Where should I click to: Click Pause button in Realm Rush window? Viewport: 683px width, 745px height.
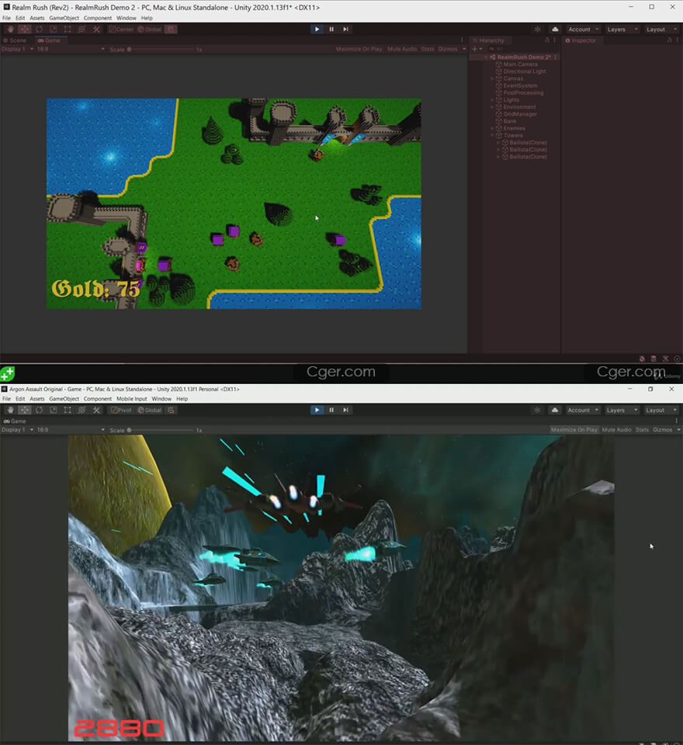pos(331,29)
